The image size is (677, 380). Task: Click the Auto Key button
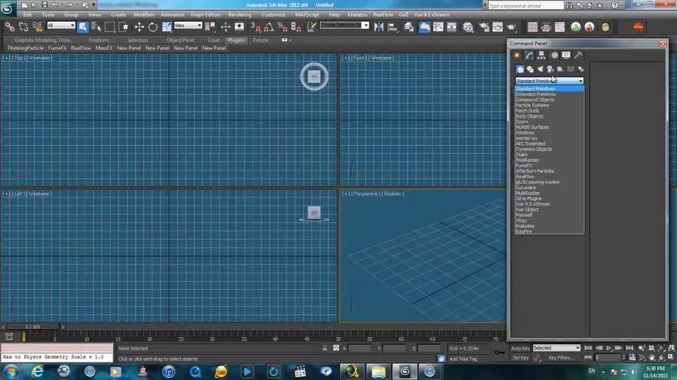[x=520, y=348]
